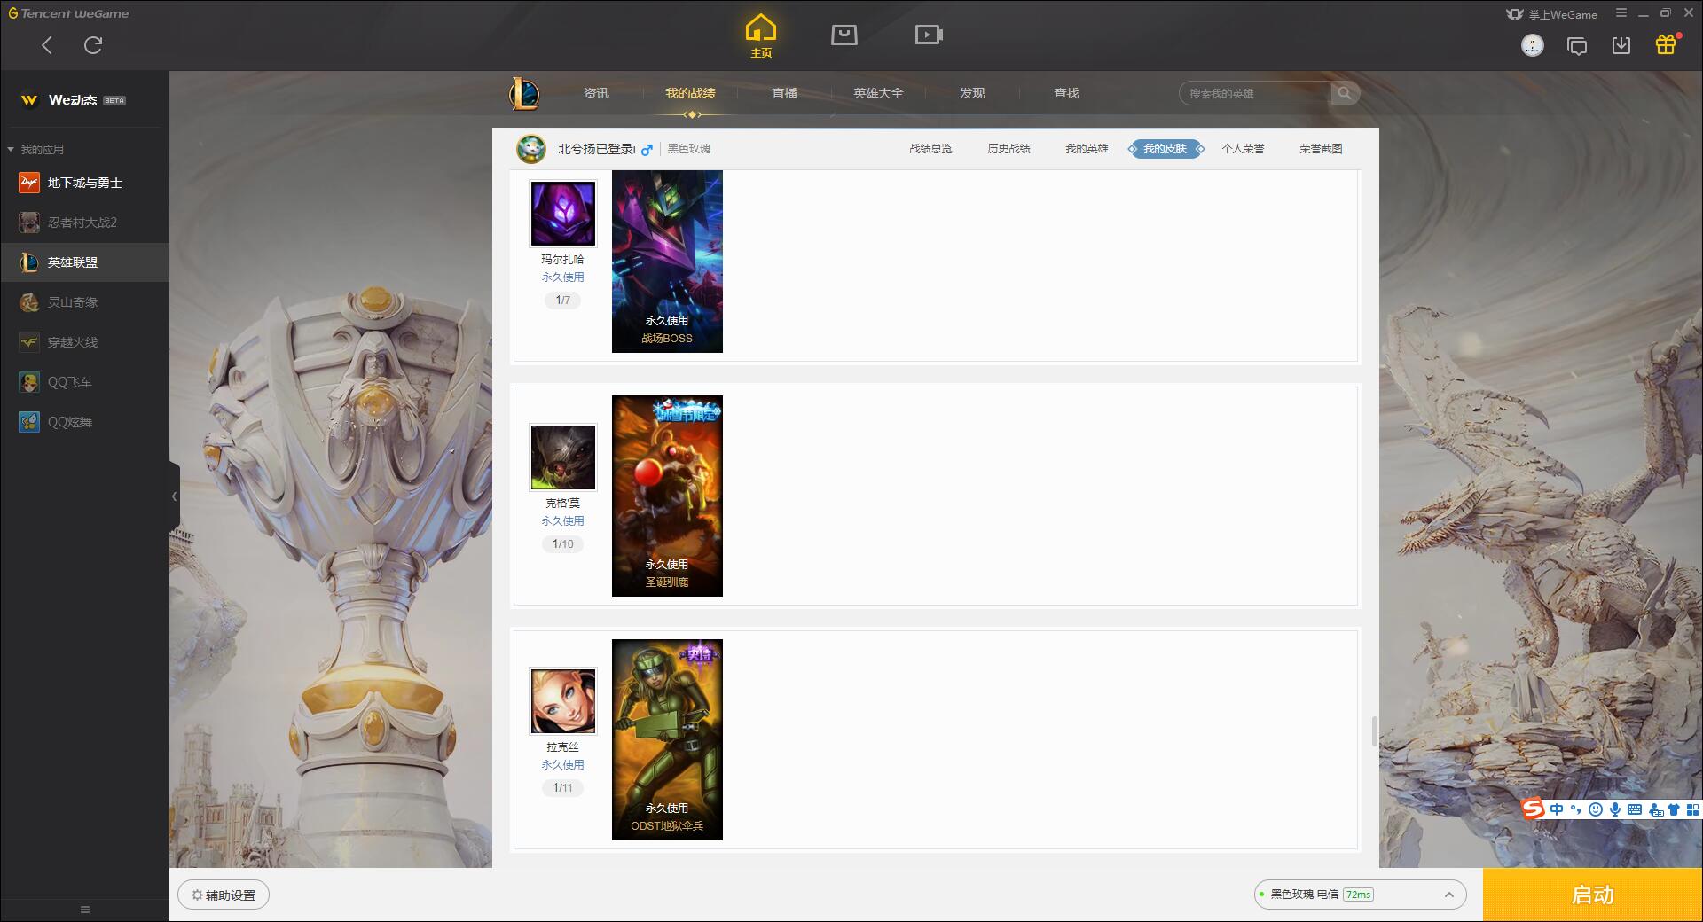Open the WeGame hamburger main menu
1703x922 pixels.
pos(1621,13)
